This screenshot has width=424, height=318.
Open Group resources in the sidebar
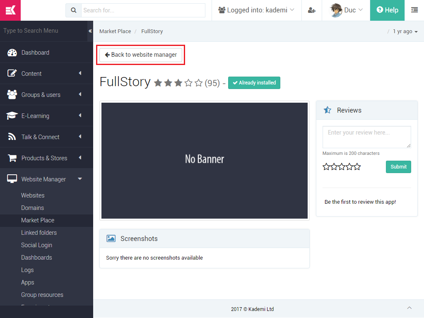42,295
